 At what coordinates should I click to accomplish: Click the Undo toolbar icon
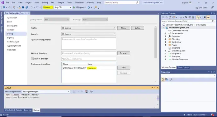point(31,7)
